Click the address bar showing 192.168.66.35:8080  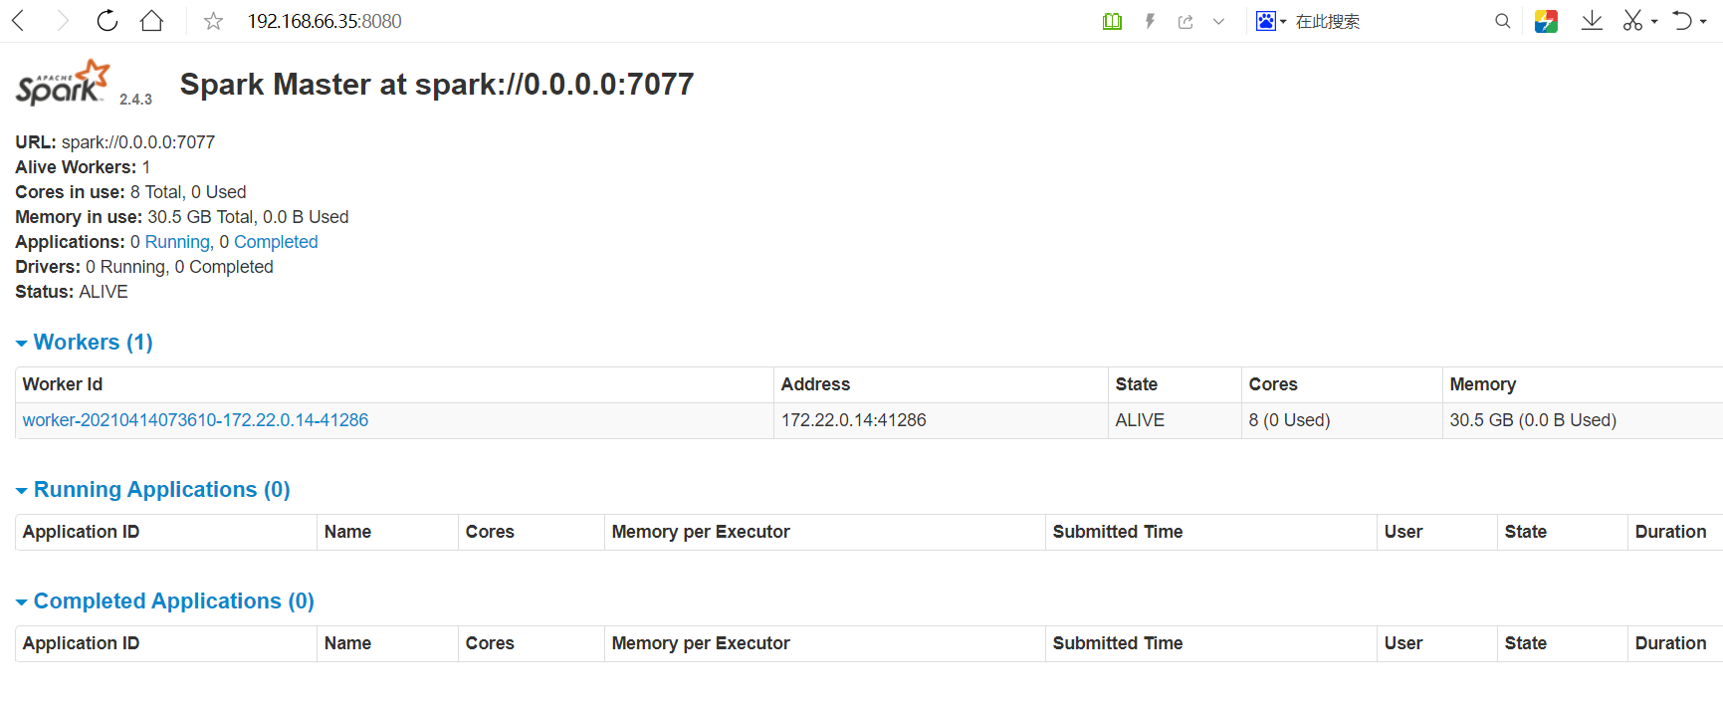pos(324,22)
